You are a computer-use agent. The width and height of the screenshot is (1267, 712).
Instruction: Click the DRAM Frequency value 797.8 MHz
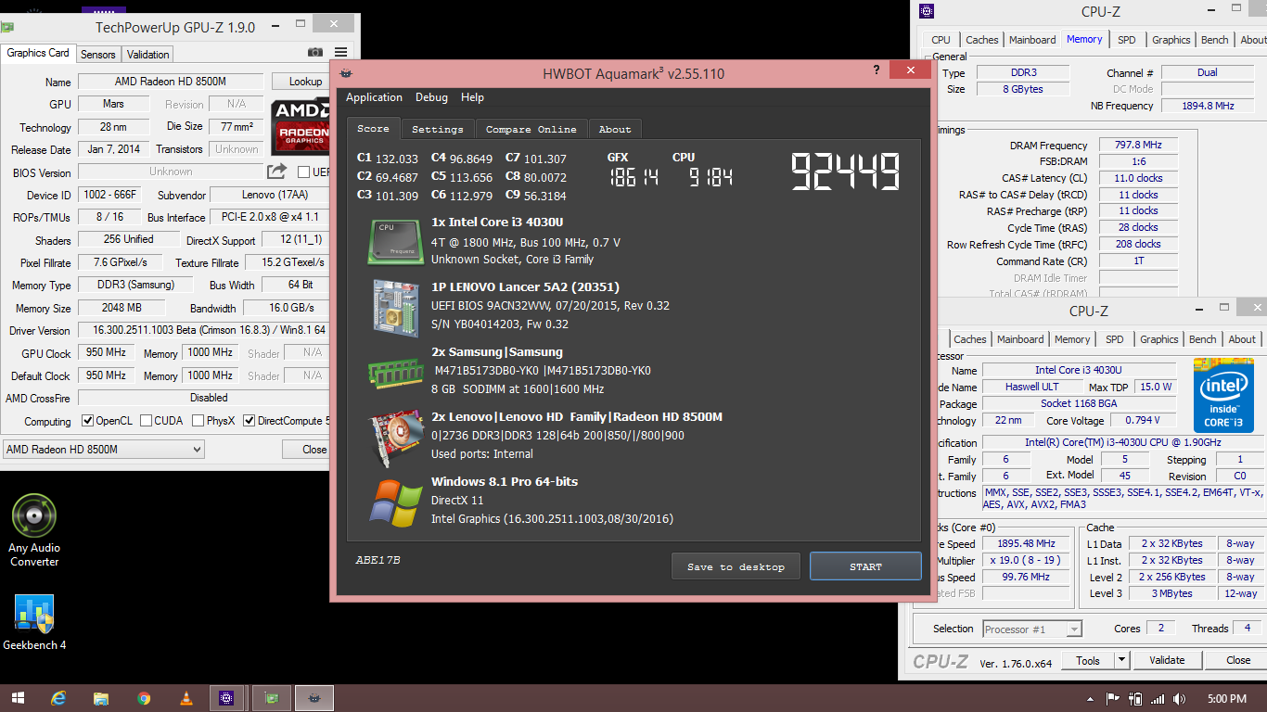pyautogui.click(x=1139, y=146)
